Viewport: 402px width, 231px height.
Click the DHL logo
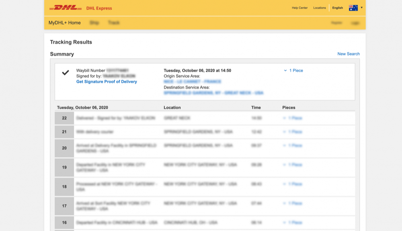tap(65, 8)
